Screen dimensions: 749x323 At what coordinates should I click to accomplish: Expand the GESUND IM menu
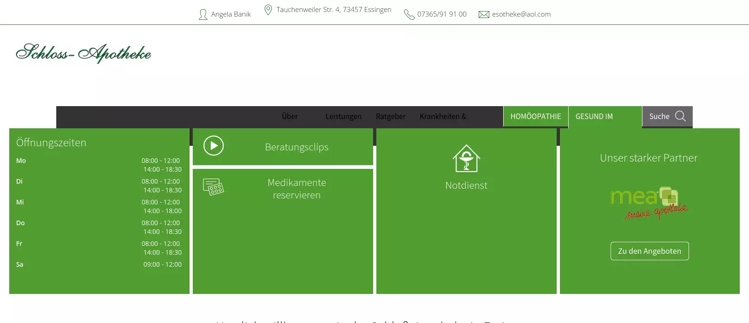tap(594, 116)
